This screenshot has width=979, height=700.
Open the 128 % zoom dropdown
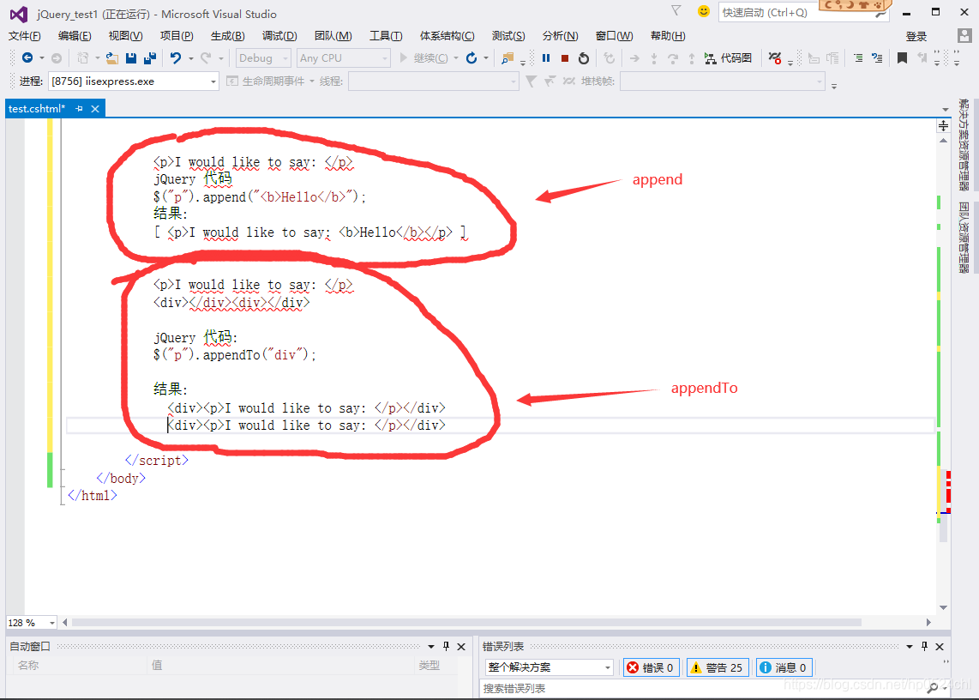point(31,623)
